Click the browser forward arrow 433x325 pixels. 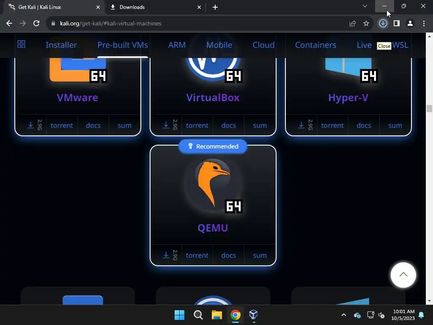click(x=23, y=24)
